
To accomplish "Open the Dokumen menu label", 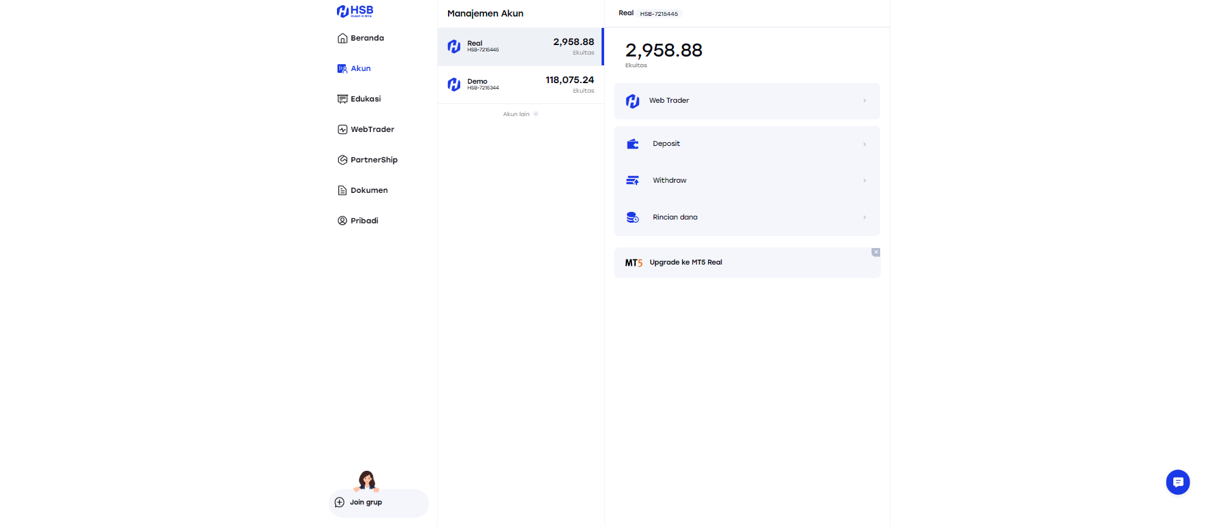I will [369, 190].
